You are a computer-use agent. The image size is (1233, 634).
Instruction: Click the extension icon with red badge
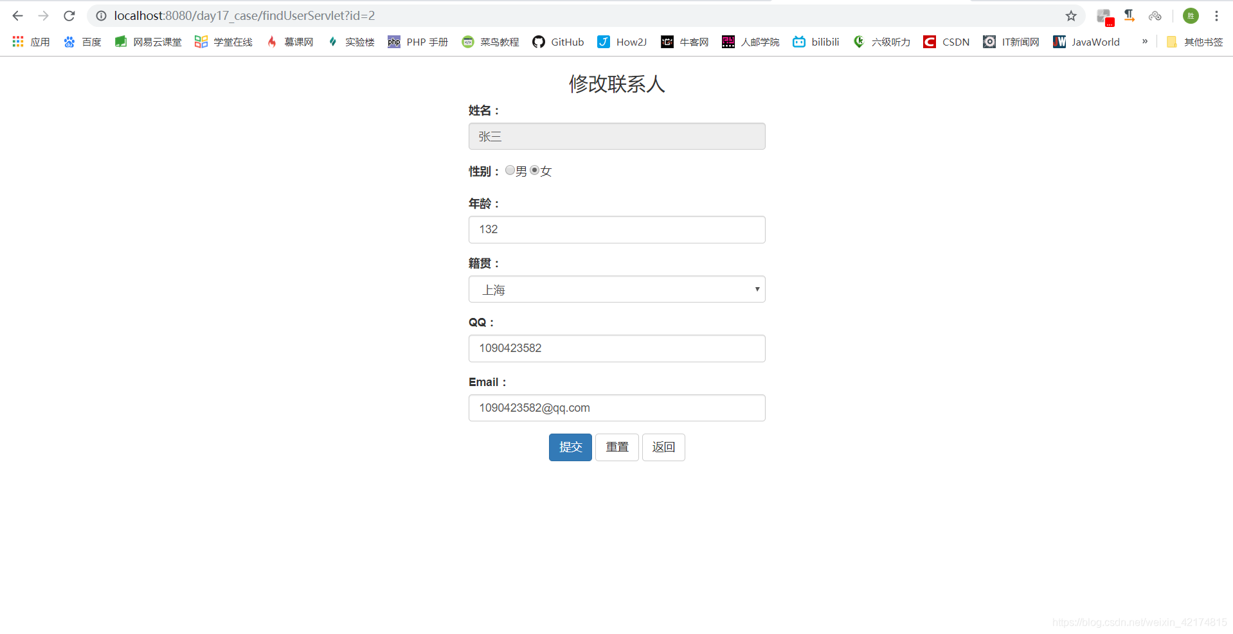coord(1104,17)
